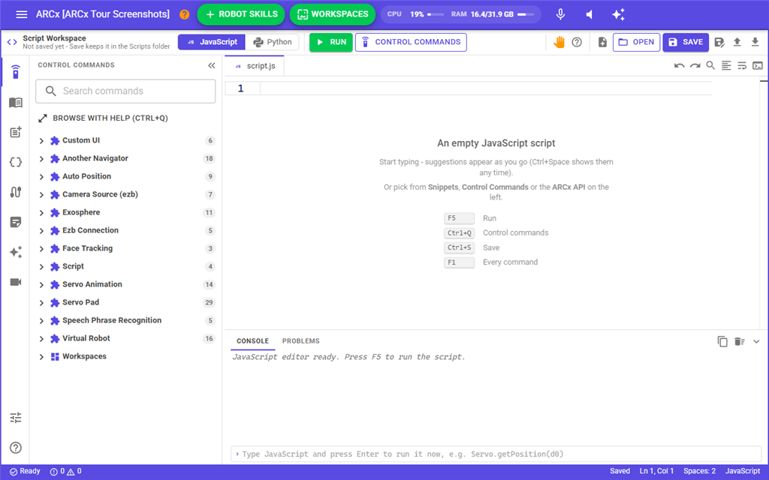Click the microphone icon

[x=560, y=14]
